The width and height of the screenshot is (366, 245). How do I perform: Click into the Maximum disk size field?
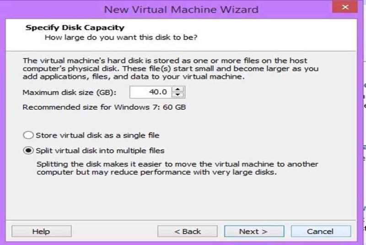151,92
